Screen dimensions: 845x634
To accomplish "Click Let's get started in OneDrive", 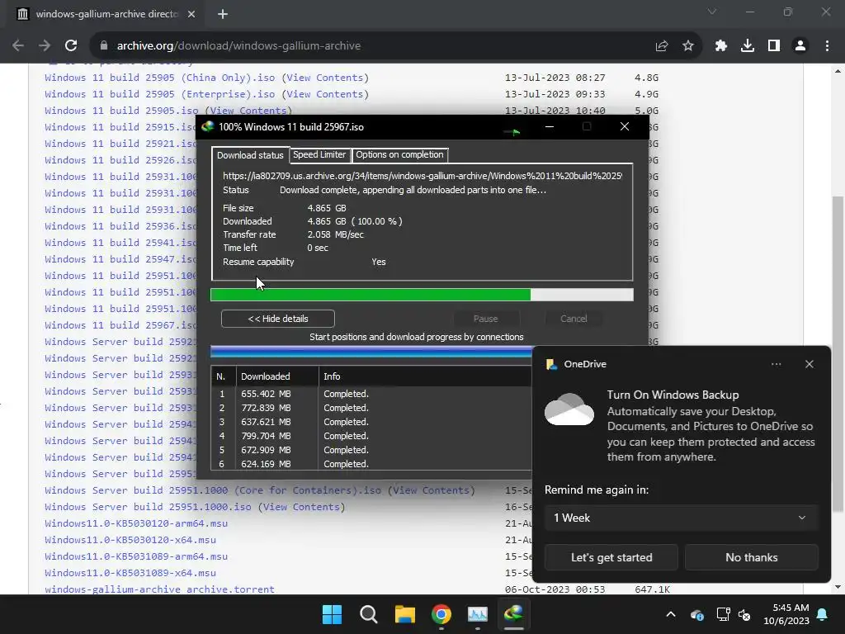I will click(x=611, y=557).
